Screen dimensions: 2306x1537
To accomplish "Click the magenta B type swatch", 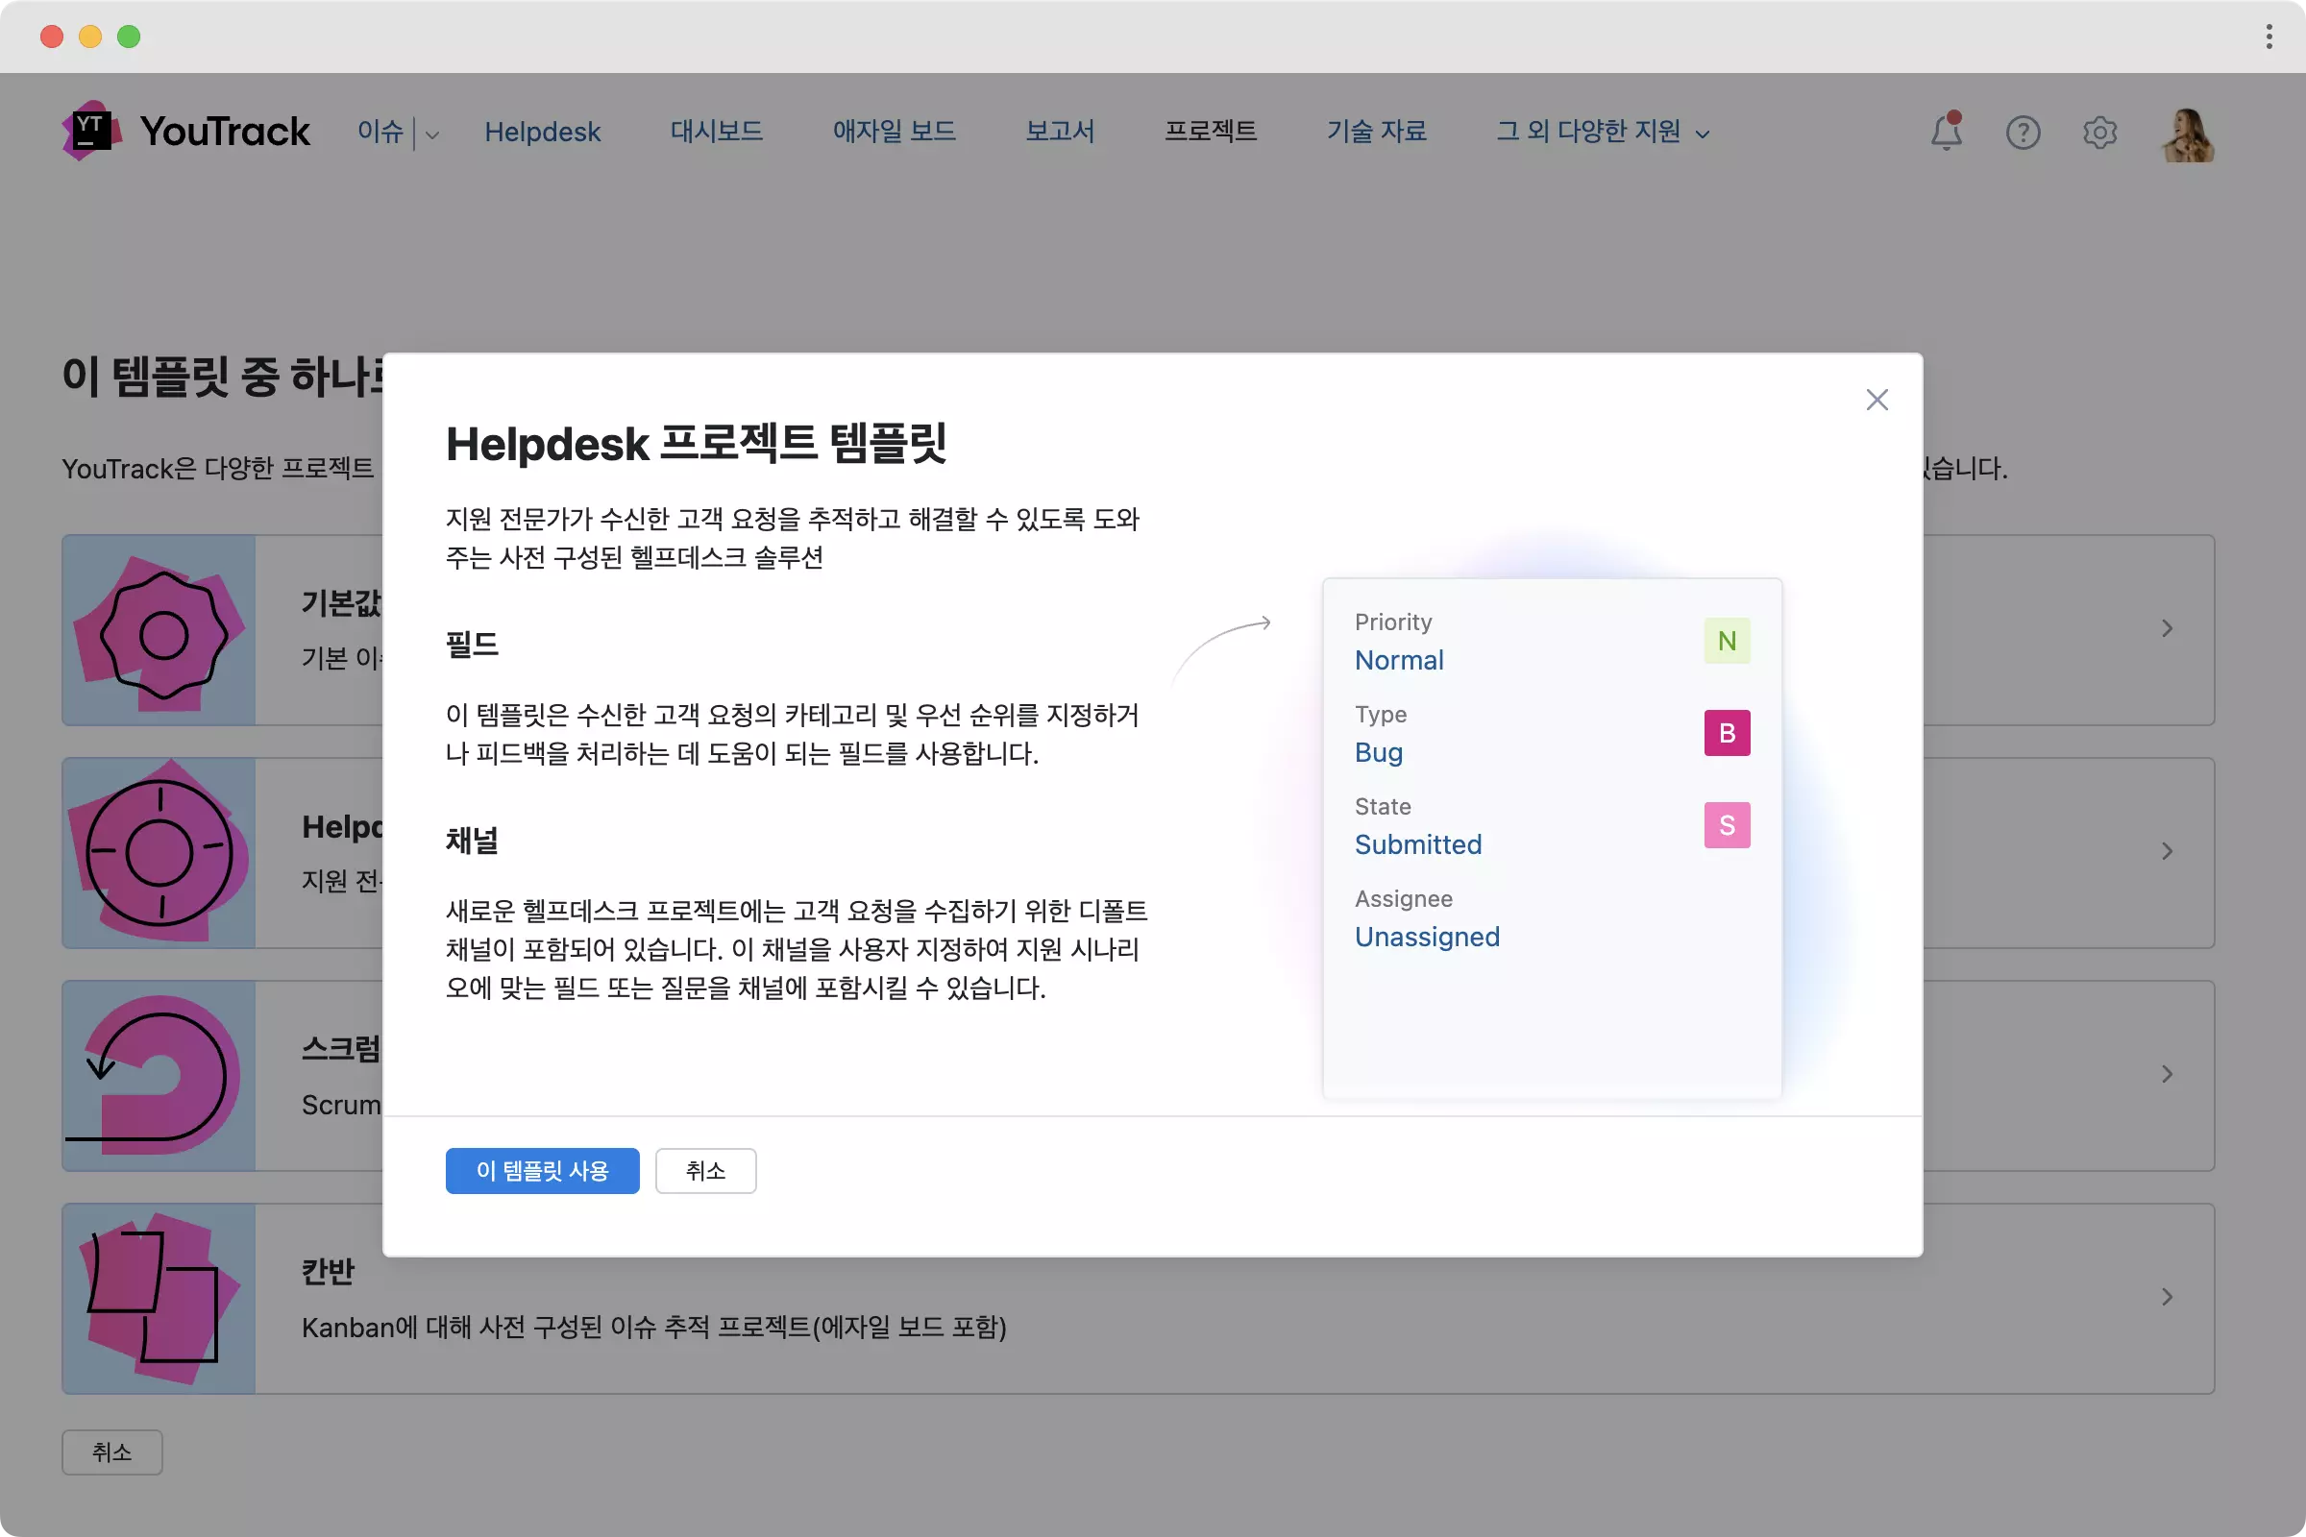I will (1727, 733).
